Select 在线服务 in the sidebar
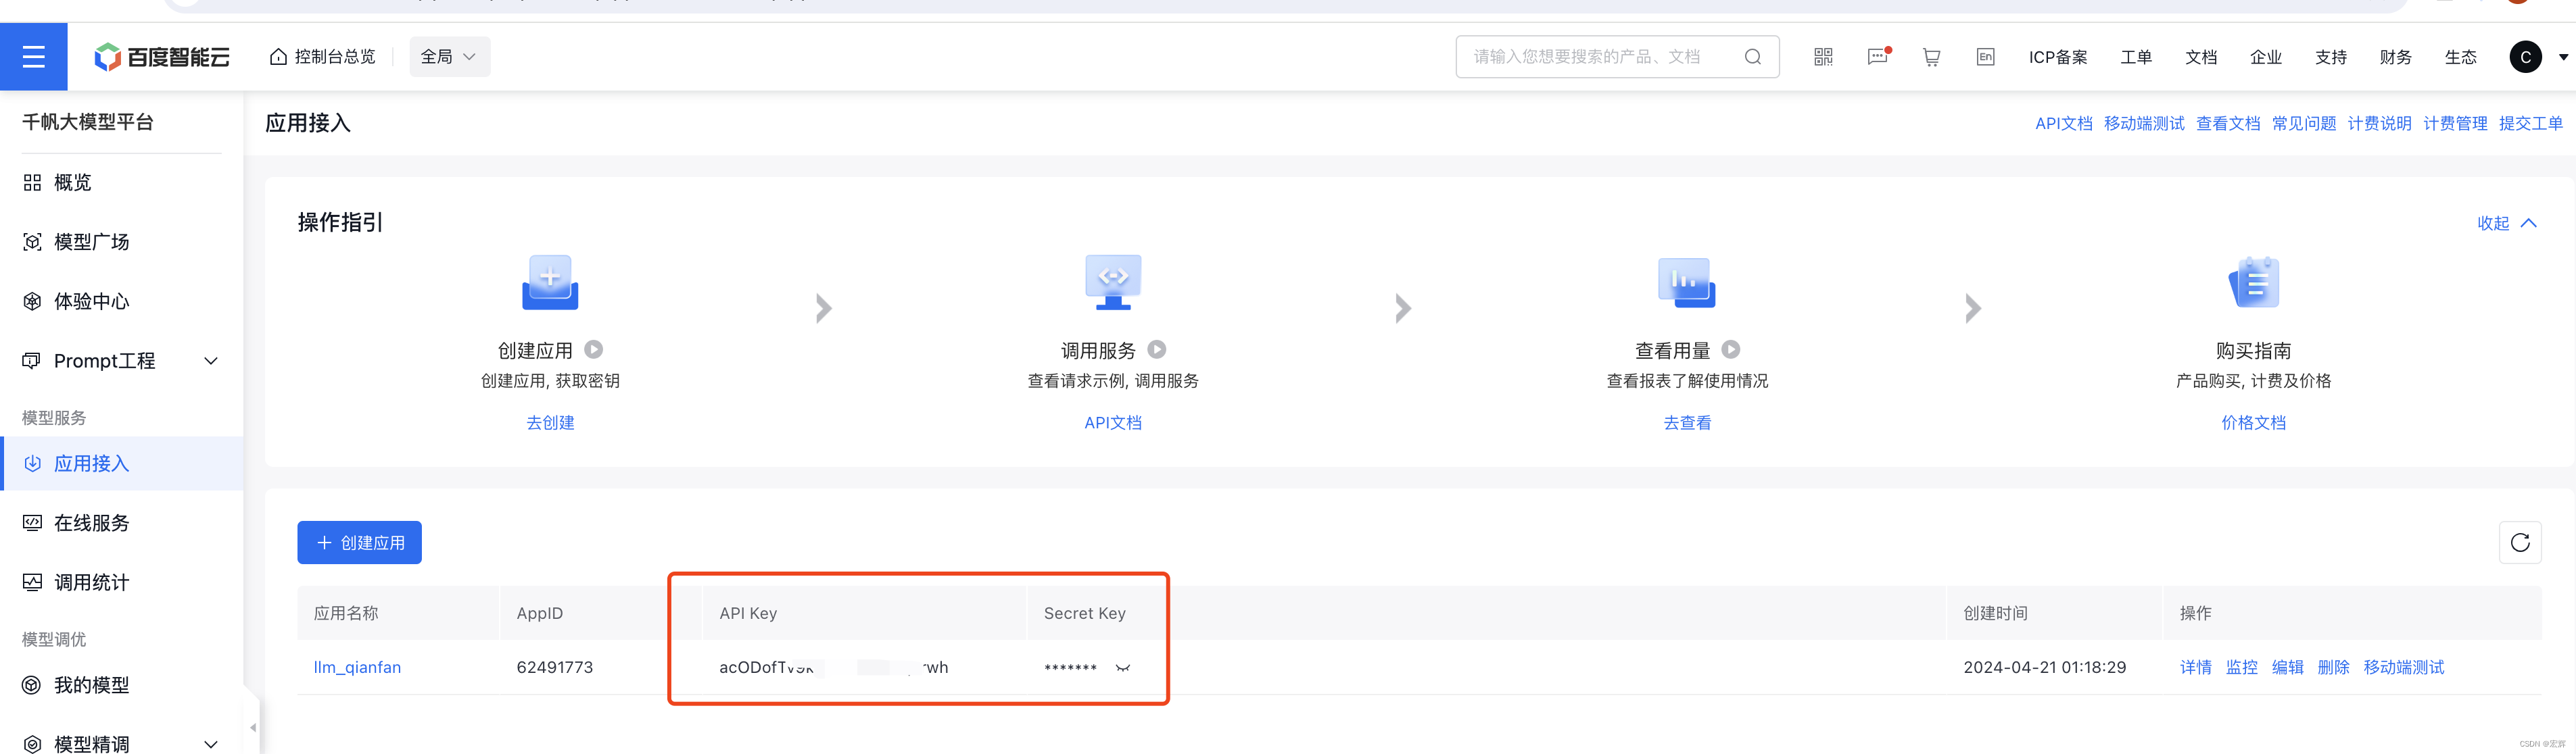 click(x=91, y=522)
